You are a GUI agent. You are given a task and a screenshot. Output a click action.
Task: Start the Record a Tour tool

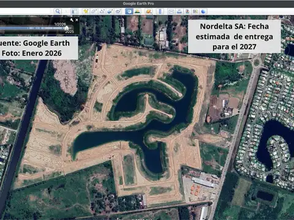118,12
